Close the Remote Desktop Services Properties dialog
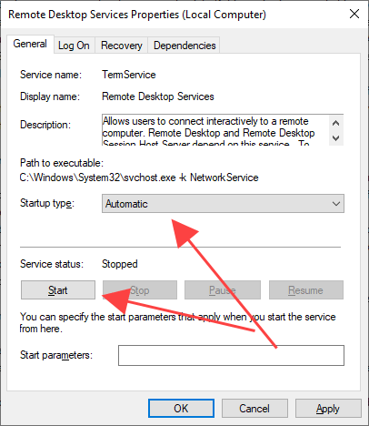The width and height of the screenshot is (369, 426). 354,14
